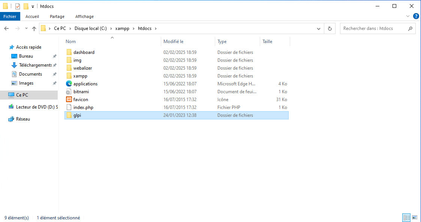Open the recent locations dropdown arrow
Viewport: 421px width, 222px height.
click(x=26, y=28)
